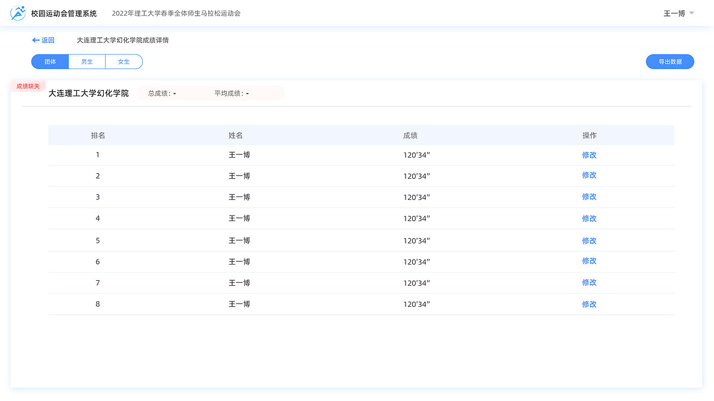This screenshot has width=714, height=401.
Task: Select the 团体 tab
Action: [x=50, y=61]
